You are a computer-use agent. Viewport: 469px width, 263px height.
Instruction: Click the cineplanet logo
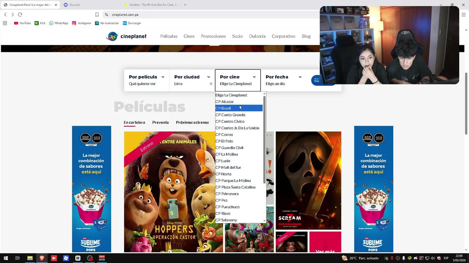[x=126, y=36]
